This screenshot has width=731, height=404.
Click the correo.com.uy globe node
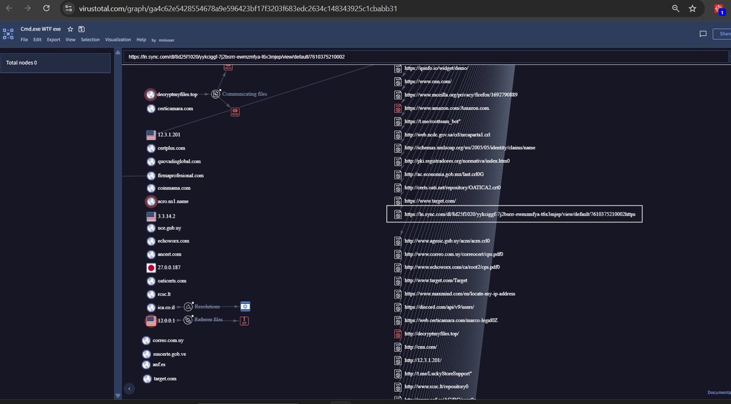(147, 341)
